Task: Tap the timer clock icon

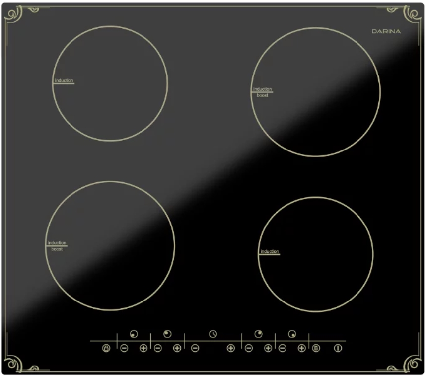Action: [213, 334]
